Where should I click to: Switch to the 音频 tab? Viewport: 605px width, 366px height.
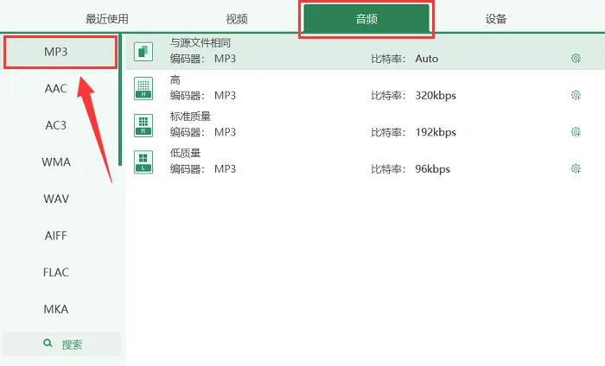coord(366,18)
